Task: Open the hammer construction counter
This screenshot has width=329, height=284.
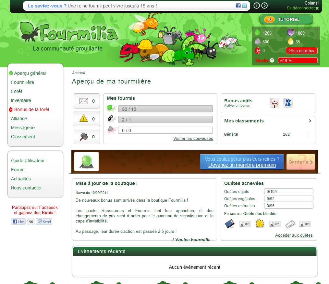Action: click(x=87, y=137)
